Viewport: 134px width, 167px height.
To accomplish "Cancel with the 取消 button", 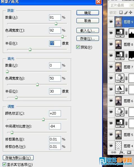I will (88, 21).
